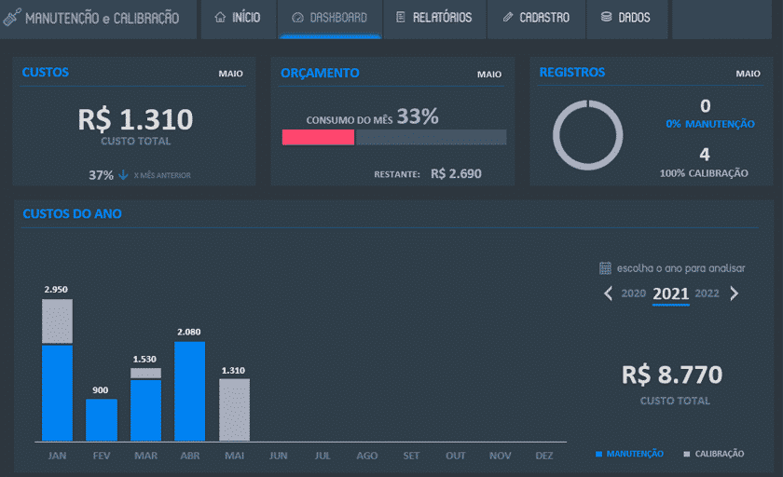Screen dimensions: 783x477
Task: Click the 1.530 label above MAR bar
Action: click(x=144, y=360)
